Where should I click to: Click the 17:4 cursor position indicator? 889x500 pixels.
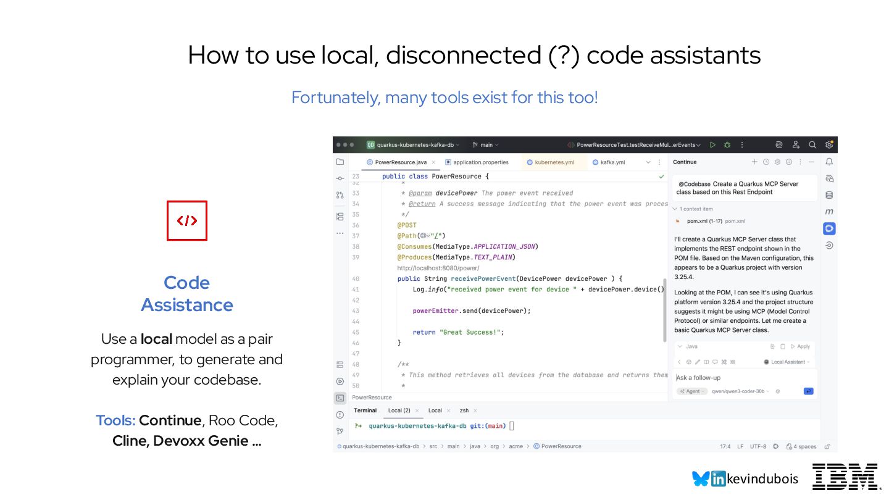click(725, 446)
